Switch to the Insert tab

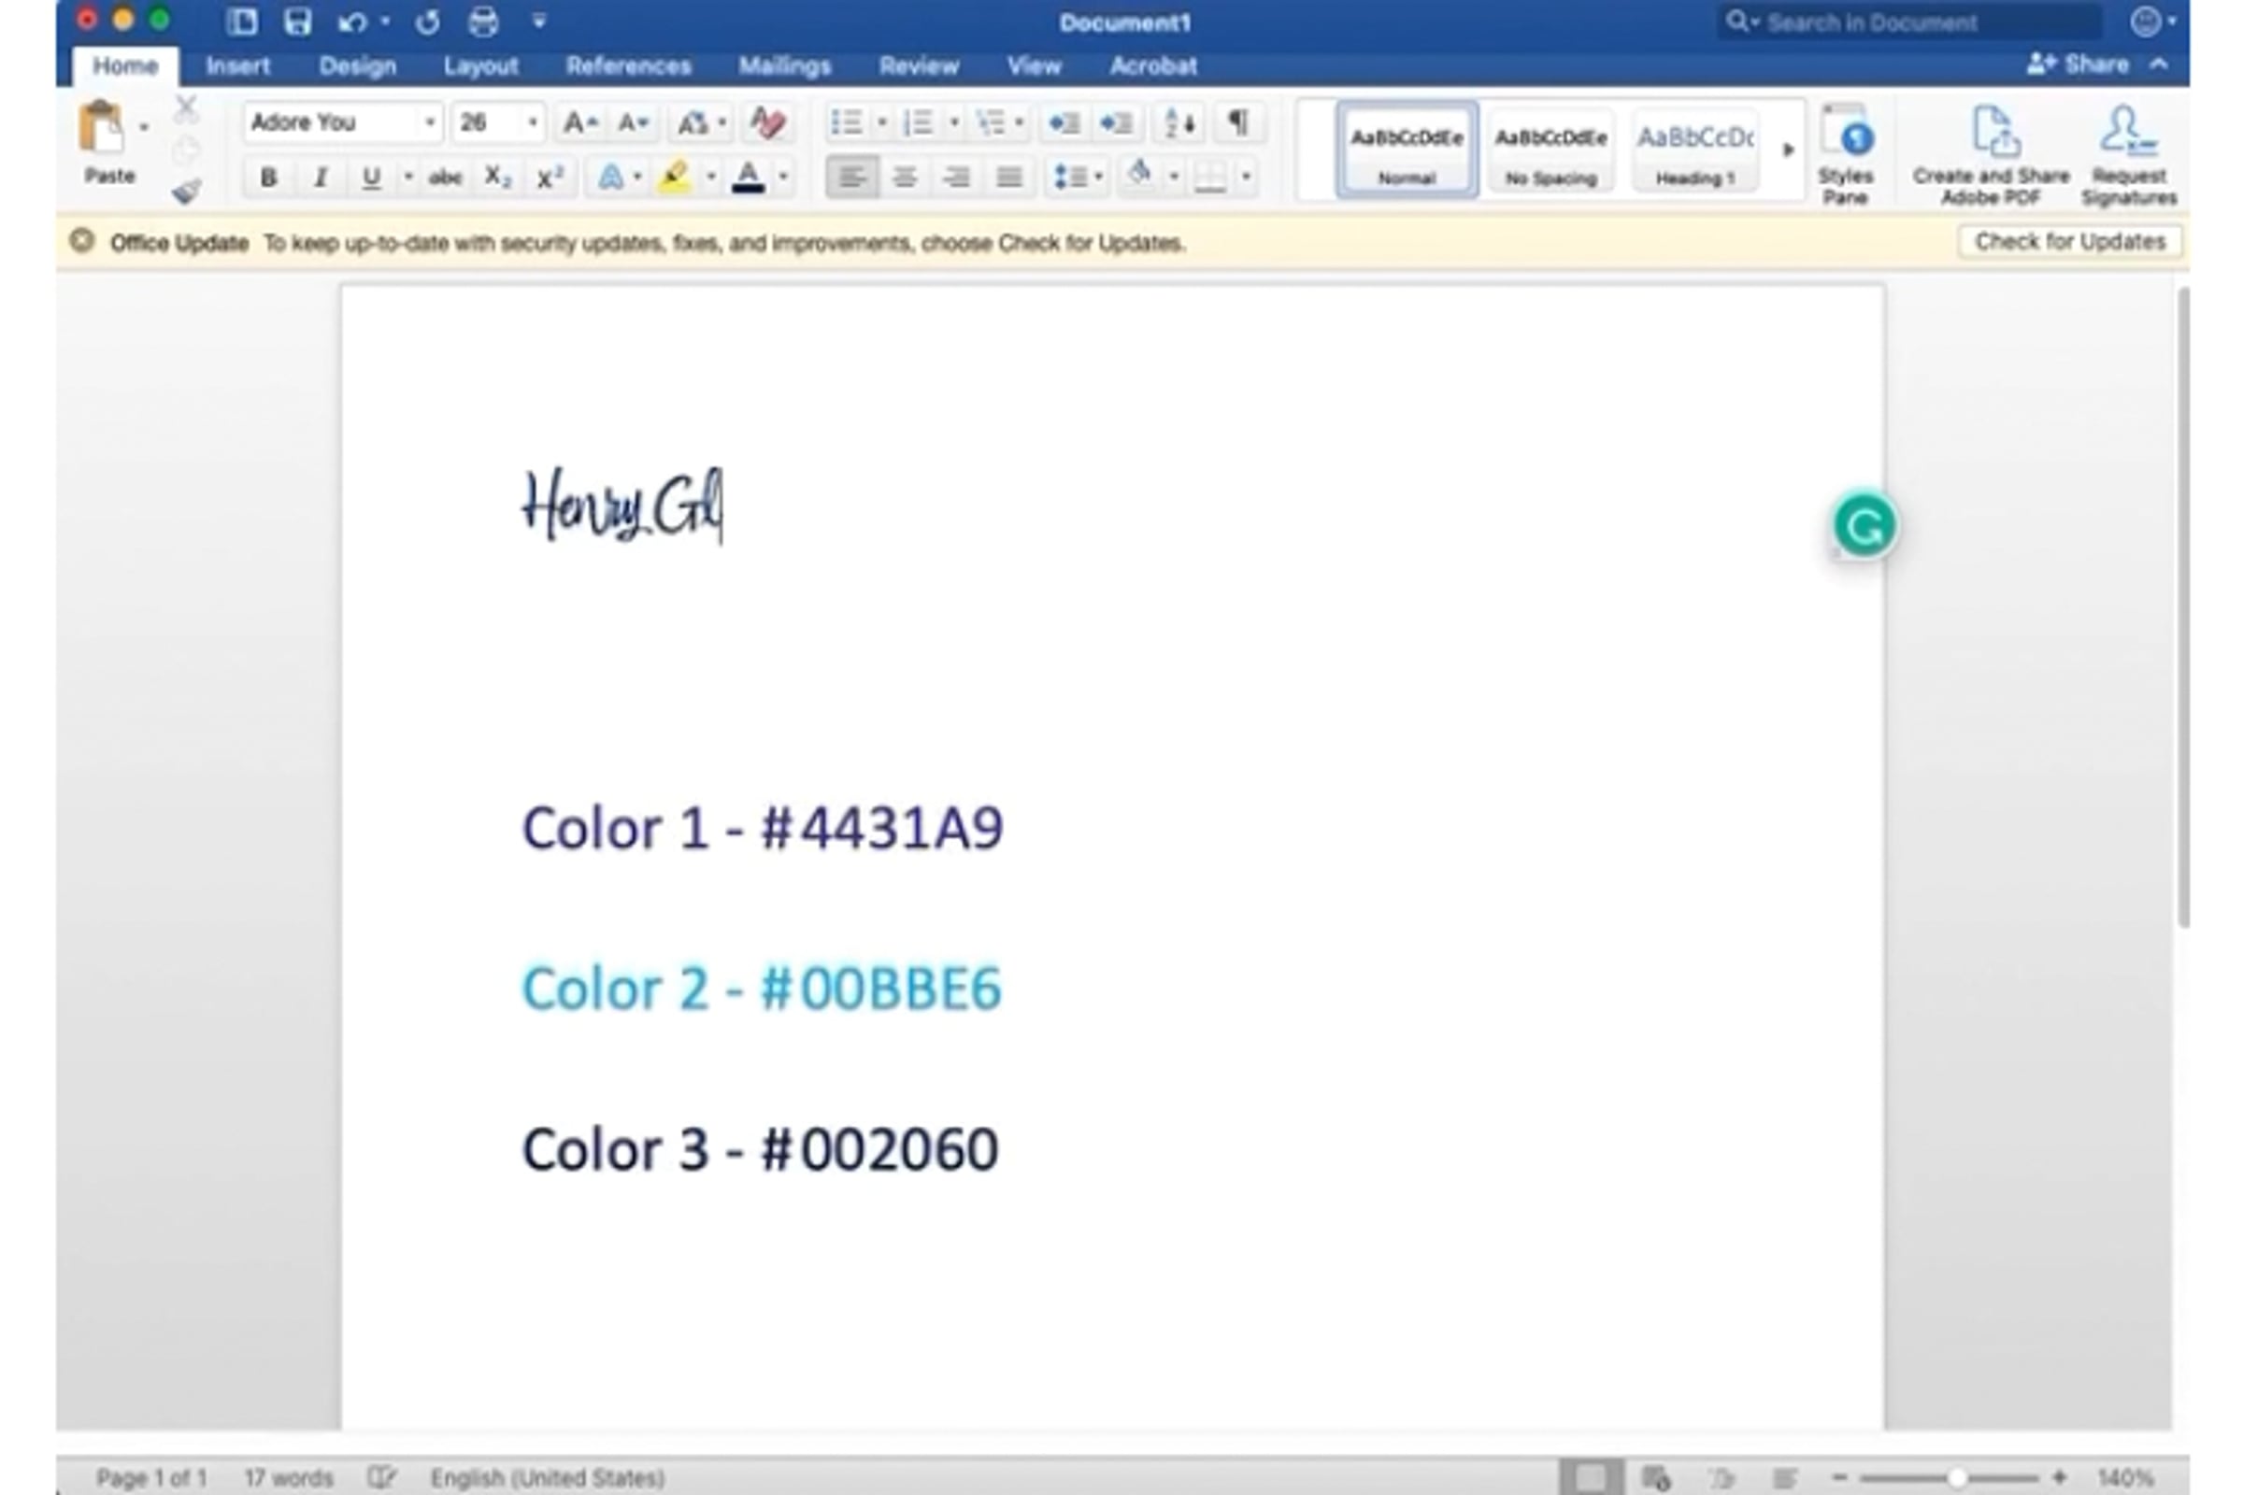(237, 65)
